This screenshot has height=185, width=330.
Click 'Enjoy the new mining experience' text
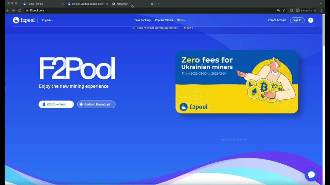tap(74, 86)
